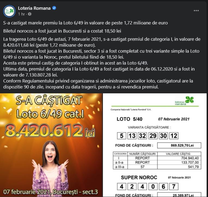This screenshot has width=208, height=197.
Task: Select winning number box 29
Action: (153, 136)
